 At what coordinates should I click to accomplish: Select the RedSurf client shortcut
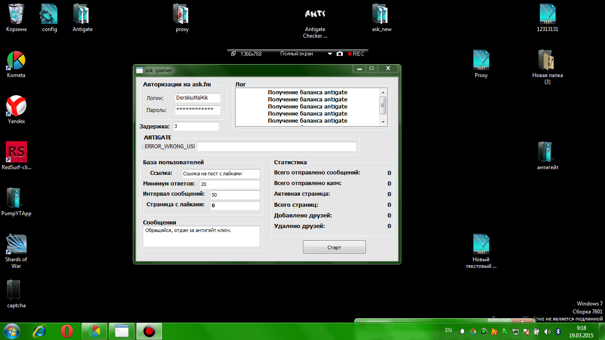click(x=16, y=156)
